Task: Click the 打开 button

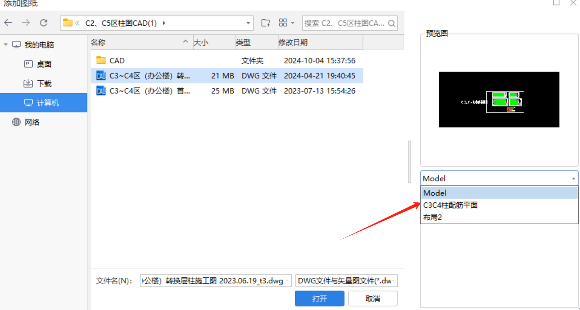Action: pyautogui.click(x=319, y=299)
